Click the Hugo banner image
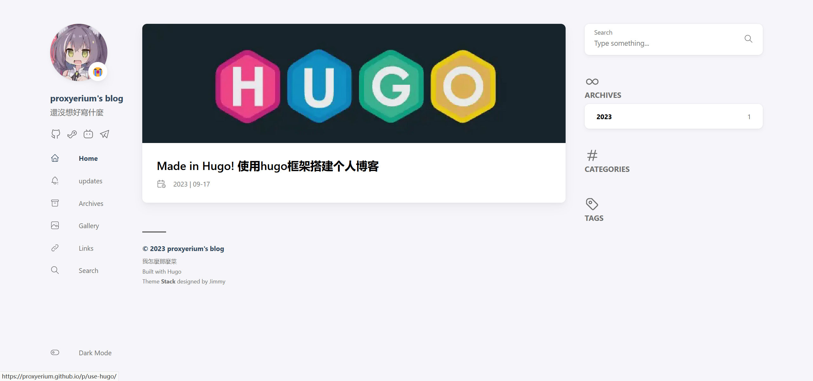 click(353, 83)
